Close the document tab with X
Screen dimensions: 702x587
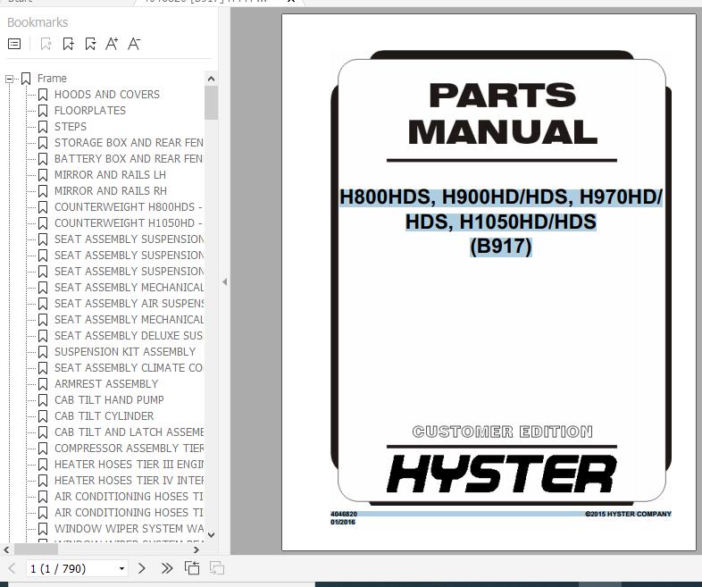coord(291,2)
